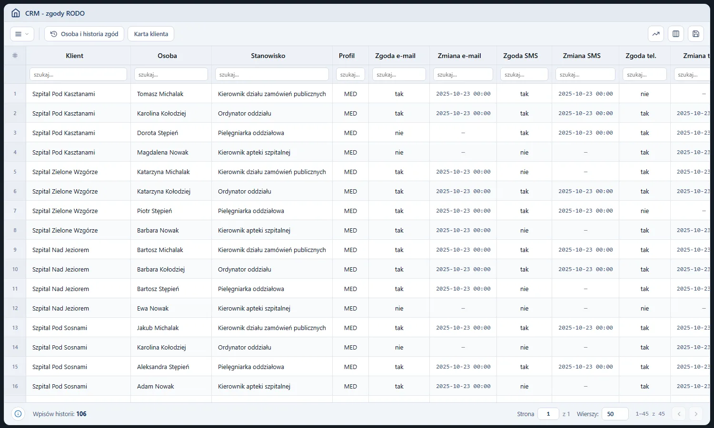The height and width of the screenshot is (428, 714).
Task: Focus the Zmiana SMS filter field
Action: tap(585, 74)
